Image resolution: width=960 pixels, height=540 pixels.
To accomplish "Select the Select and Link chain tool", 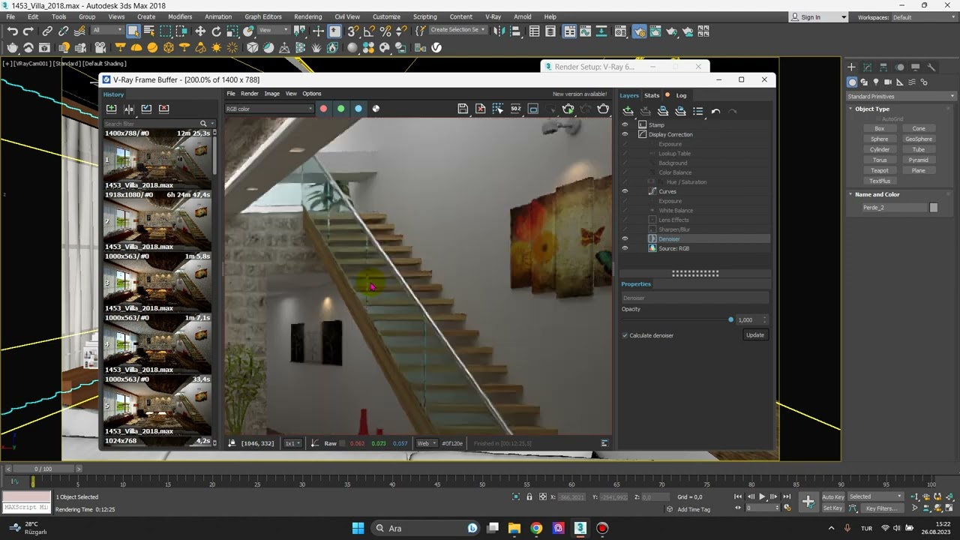I will click(47, 31).
